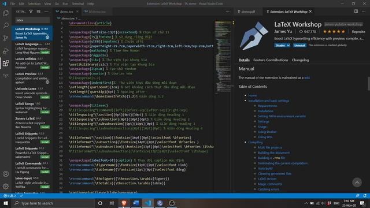This screenshot has width=370, height=208.
Task: Open the Manage gear in activity bar
Action: 6,186
